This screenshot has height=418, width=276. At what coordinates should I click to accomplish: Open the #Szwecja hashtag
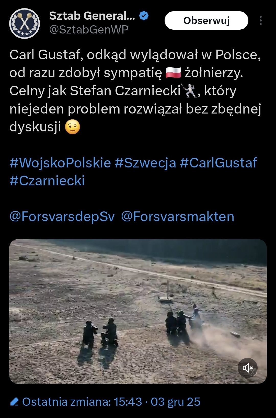click(x=145, y=163)
